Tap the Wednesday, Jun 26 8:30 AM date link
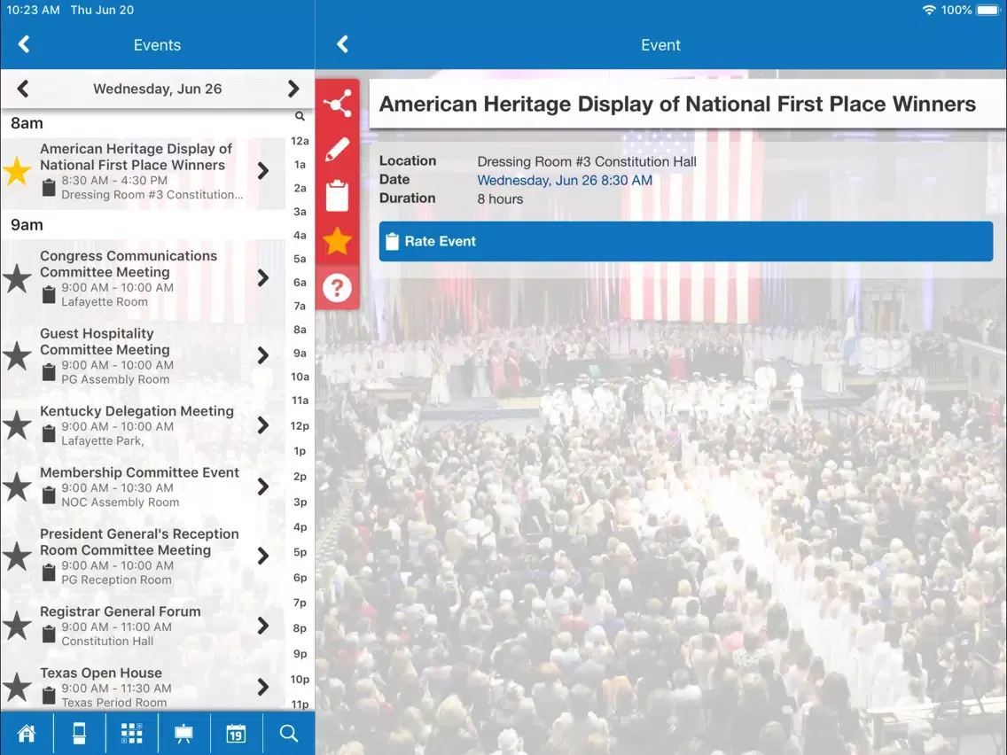This screenshot has height=755, width=1007. pyautogui.click(x=565, y=181)
